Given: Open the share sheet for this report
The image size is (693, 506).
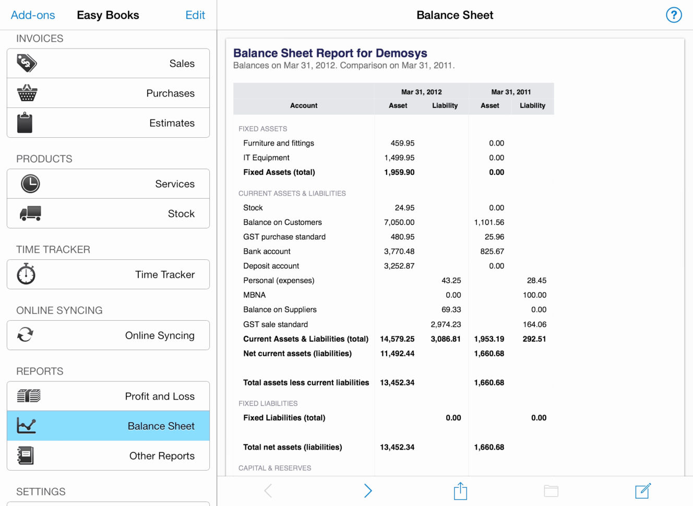Looking at the screenshot, I should click(x=460, y=490).
